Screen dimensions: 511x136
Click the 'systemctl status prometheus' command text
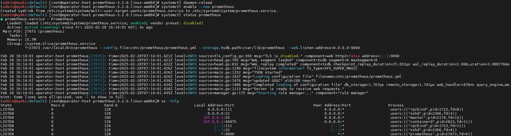tap(191, 15)
